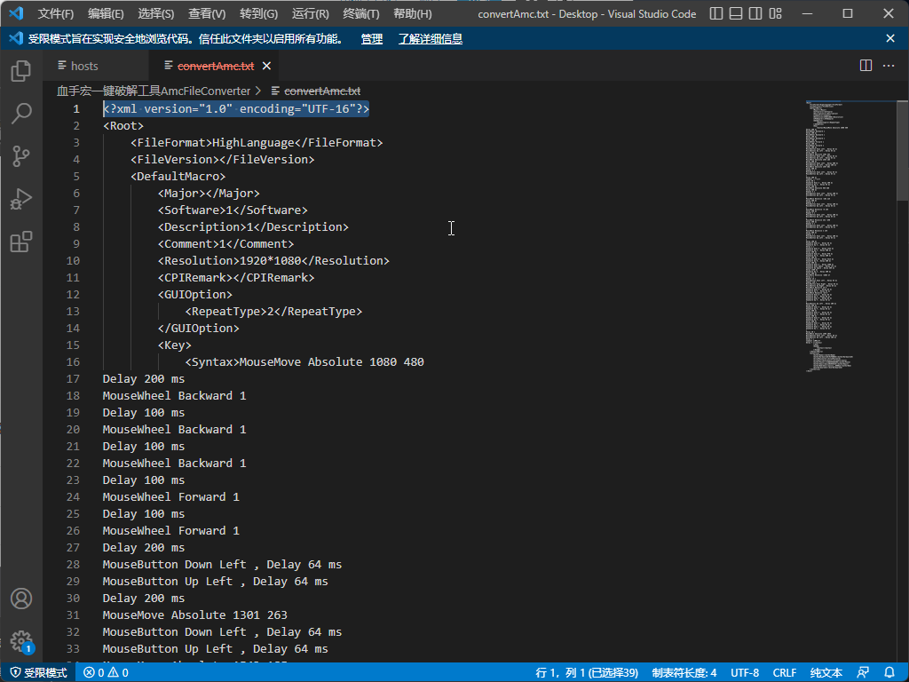Split the editor to the right
The height and width of the screenshot is (682, 909).
[866, 66]
